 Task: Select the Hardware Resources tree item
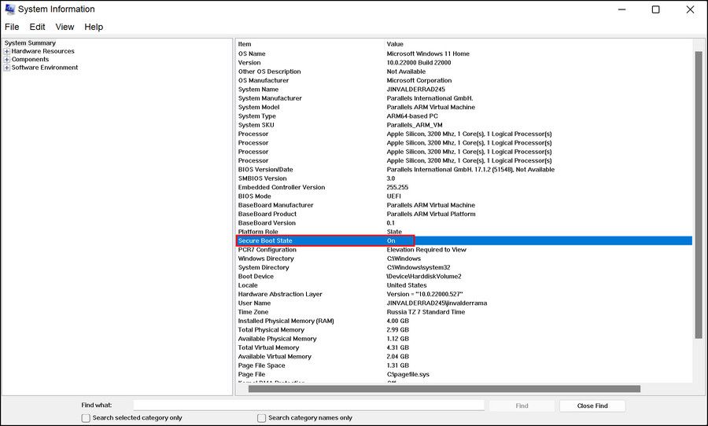[43, 51]
